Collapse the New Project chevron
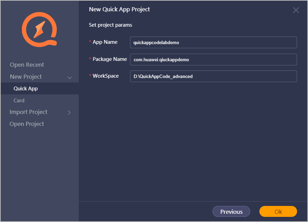 click(x=69, y=78)
